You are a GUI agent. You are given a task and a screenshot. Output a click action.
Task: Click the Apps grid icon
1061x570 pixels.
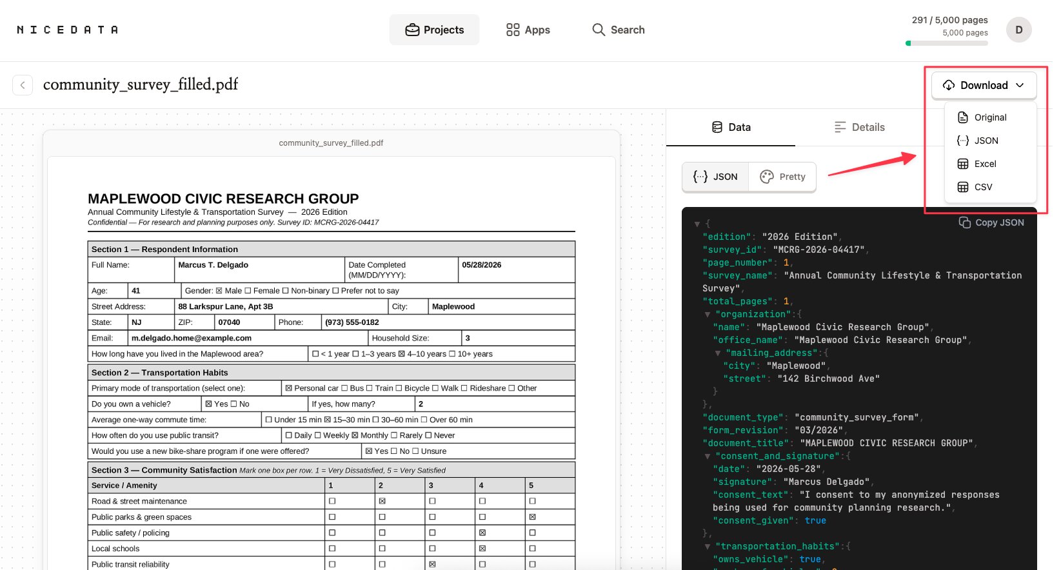[x=513, y=30]
